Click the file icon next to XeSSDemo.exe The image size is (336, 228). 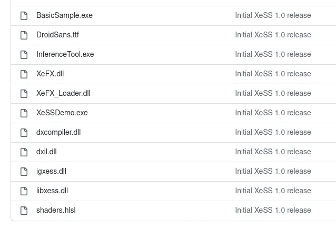tap(24, 113)
